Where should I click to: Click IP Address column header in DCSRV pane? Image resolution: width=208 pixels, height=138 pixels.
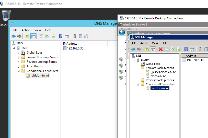pos(189,56)
